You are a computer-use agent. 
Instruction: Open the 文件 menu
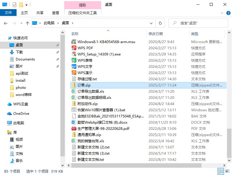coord(8,13)
